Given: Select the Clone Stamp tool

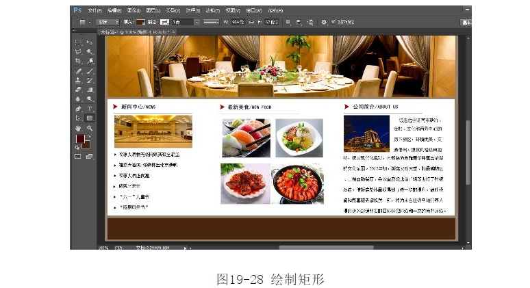Looking at the screenshot, I should tap(78, 80).
